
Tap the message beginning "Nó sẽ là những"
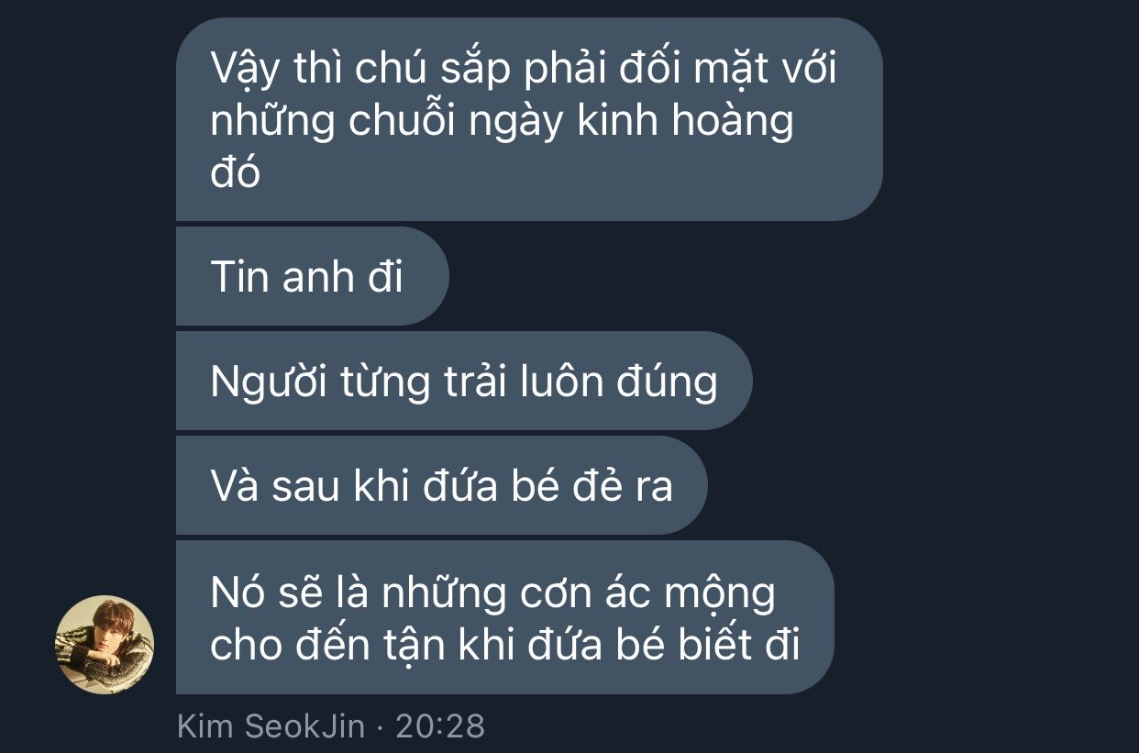[505, 617]
